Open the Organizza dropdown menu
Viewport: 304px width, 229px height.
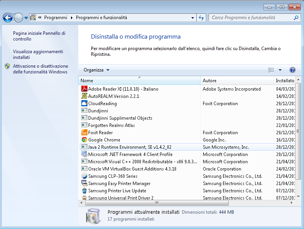pyautogui.click(x=96, y=70)
